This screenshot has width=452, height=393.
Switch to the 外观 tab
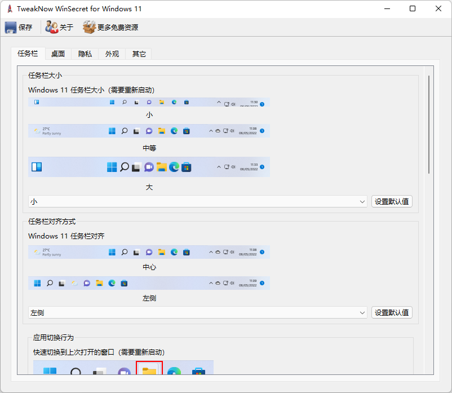point(111,53)
